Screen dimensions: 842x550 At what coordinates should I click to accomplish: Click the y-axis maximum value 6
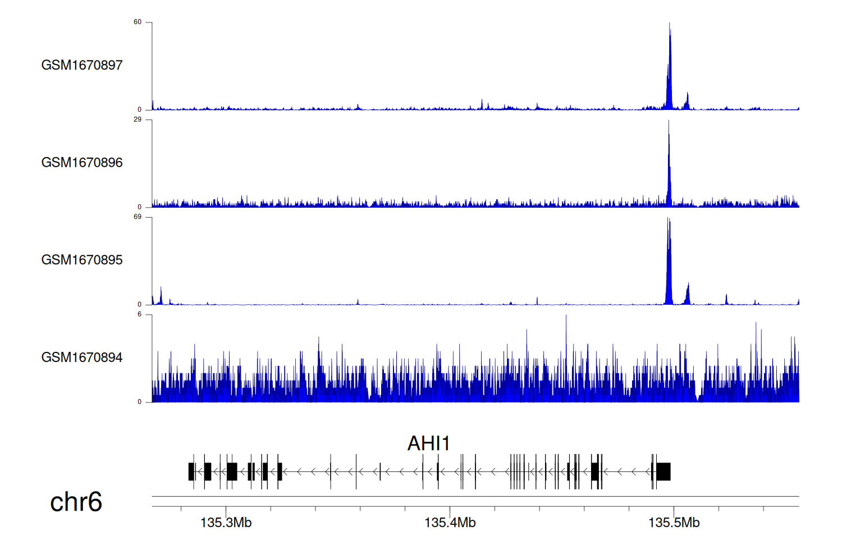[x=140, y=314]
